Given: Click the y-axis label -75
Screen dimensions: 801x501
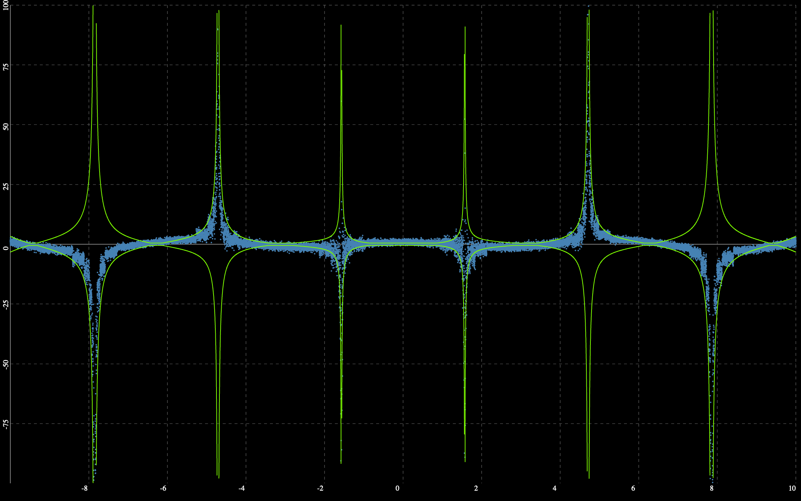Looking at the screenshot, I should click(6, 424).
